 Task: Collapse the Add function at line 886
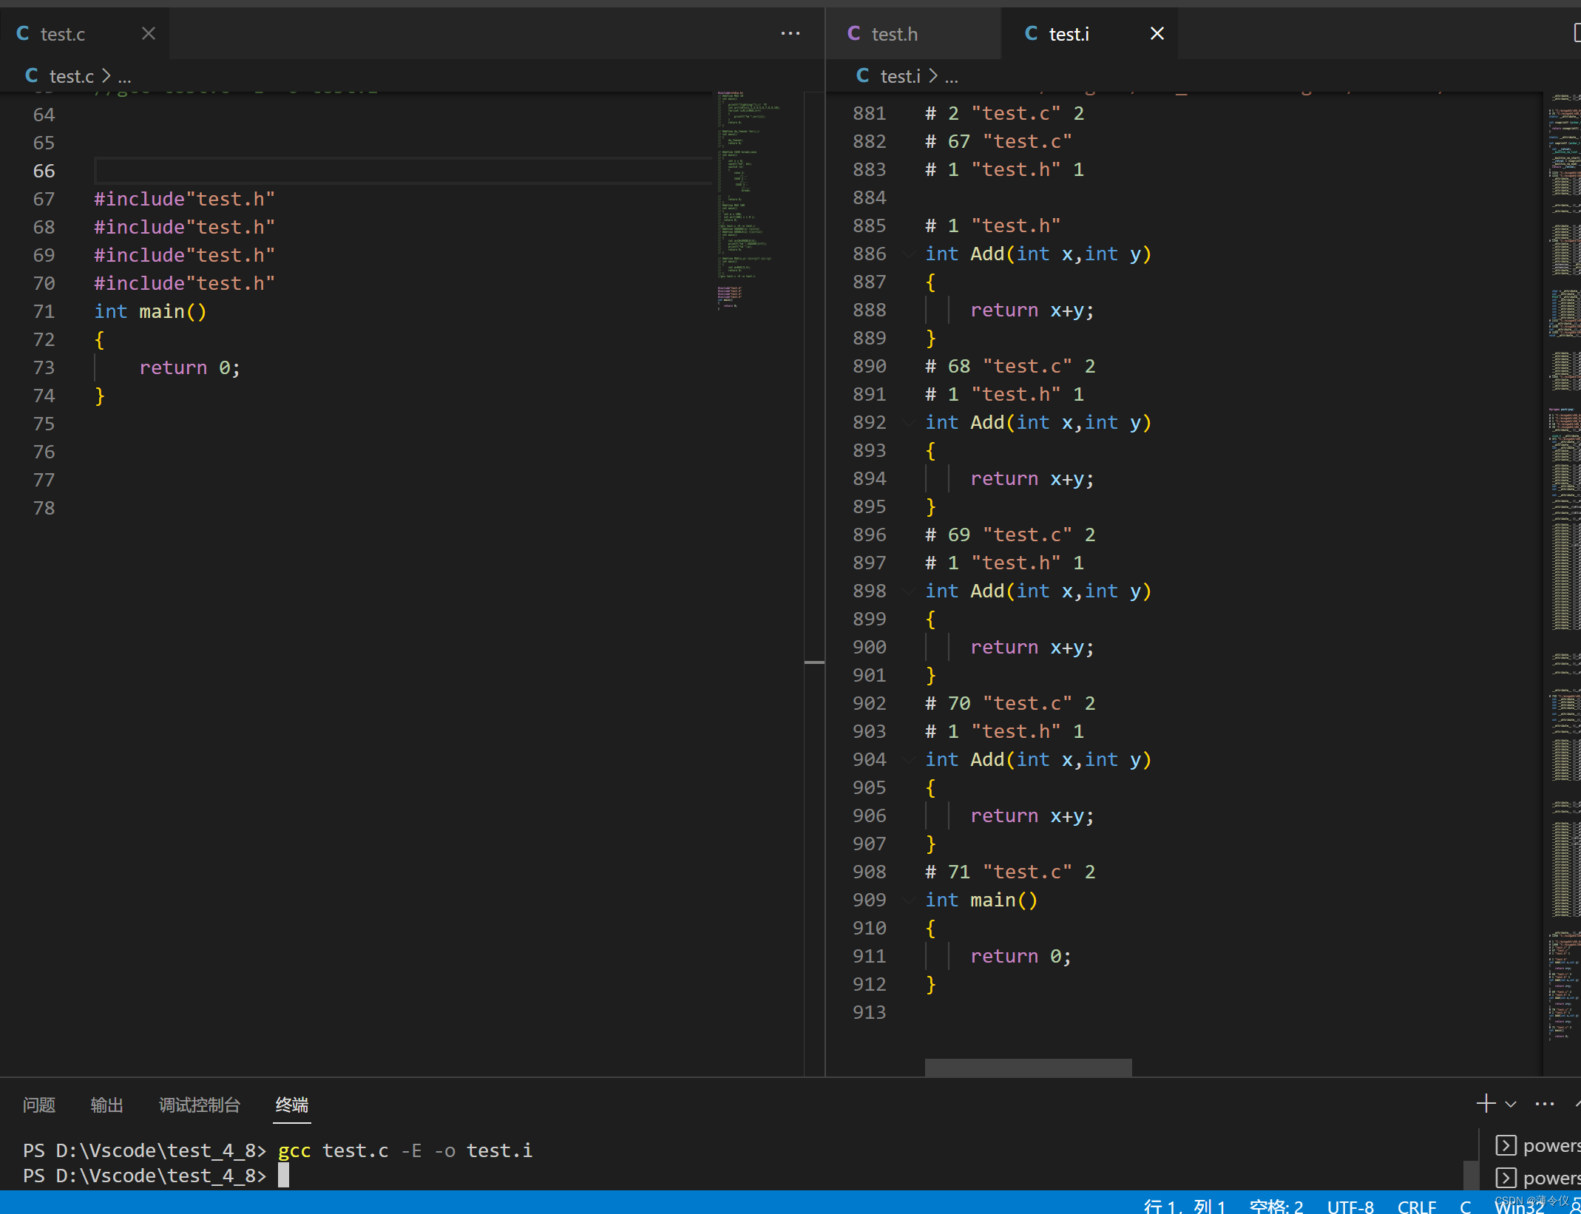pos(909,254)
